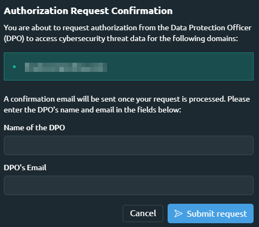259x227 pixels.
Task: Cancel the authorization request dialog
Action: 143,213
